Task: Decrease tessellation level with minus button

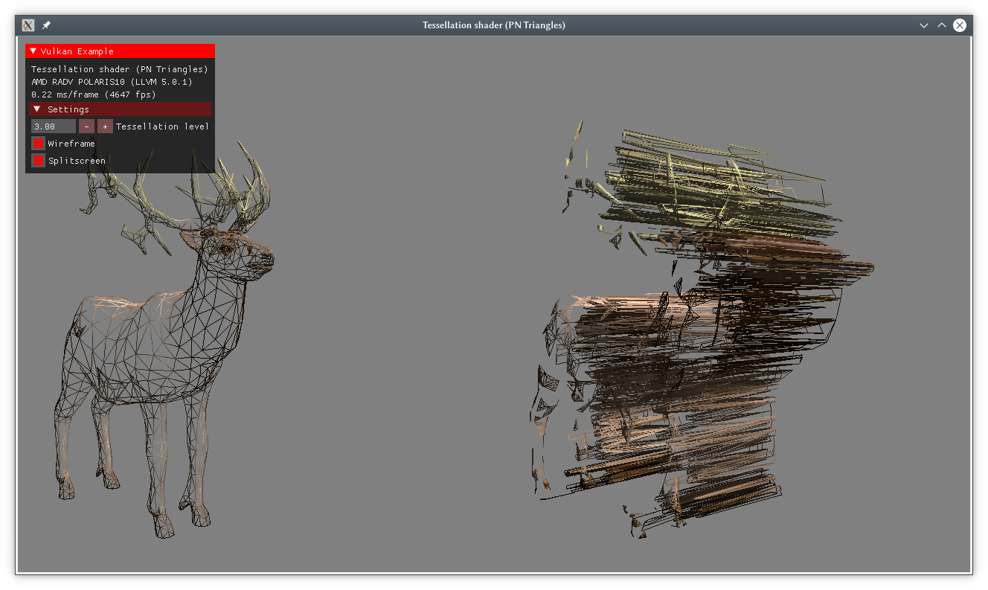Action: pyautogui.click(x=87, y=126)
